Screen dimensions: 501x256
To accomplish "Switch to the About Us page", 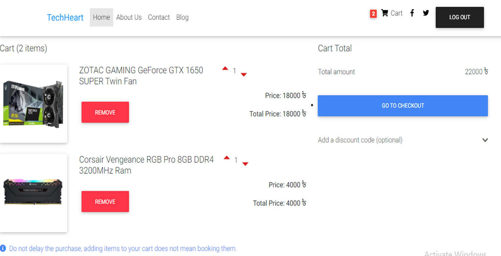I will [129, 17].
